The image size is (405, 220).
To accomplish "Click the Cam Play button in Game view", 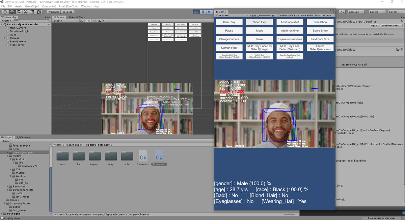I will tap(229, 22).
